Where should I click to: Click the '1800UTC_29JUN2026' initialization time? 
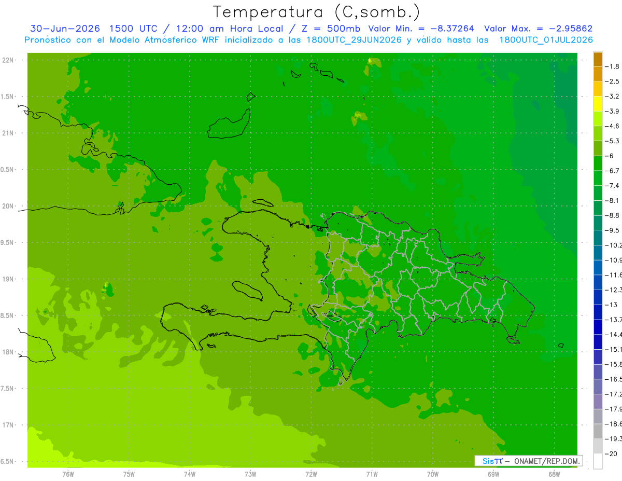click(354, 40)
